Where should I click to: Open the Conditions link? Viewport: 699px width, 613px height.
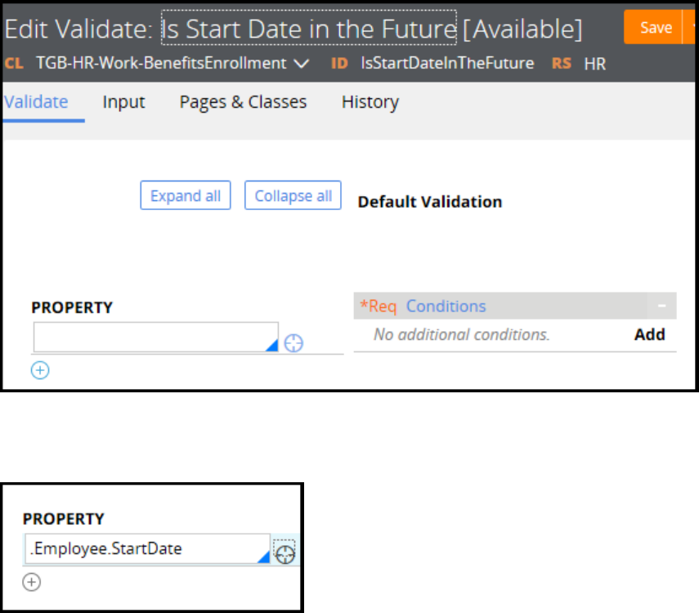click(446, 306)
